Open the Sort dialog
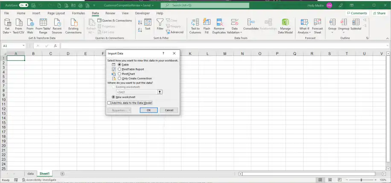The width and height of the screenshot is (391, 183). [x=148, y=24]
